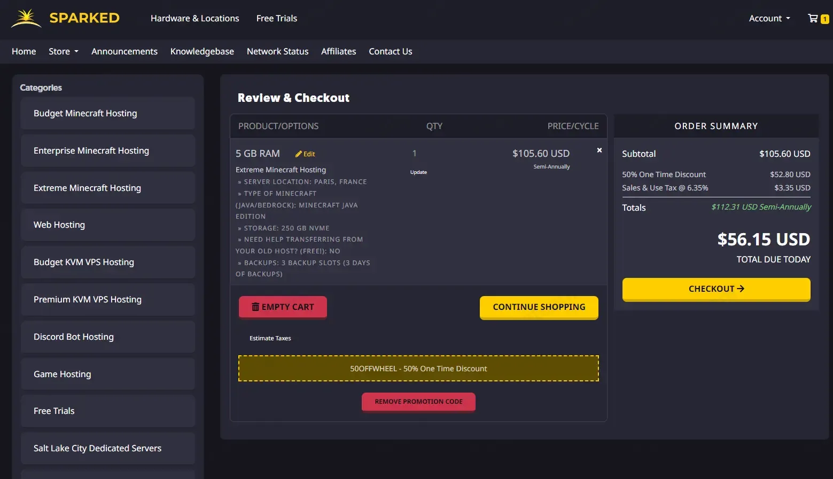
Task: Select Discord Bot Hosting category
Action: [x=108, y=337]
